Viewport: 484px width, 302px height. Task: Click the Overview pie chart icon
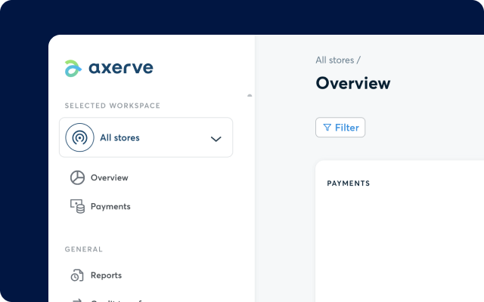(x=77, y=177)
